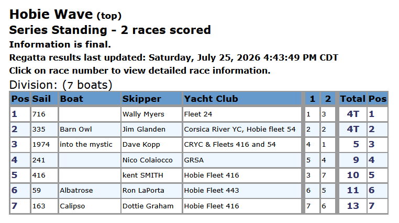399x223 pixels.
Task: Select Nico Colaiocco's total of 9
Action: pyautogui.click(x=356, y=160)
